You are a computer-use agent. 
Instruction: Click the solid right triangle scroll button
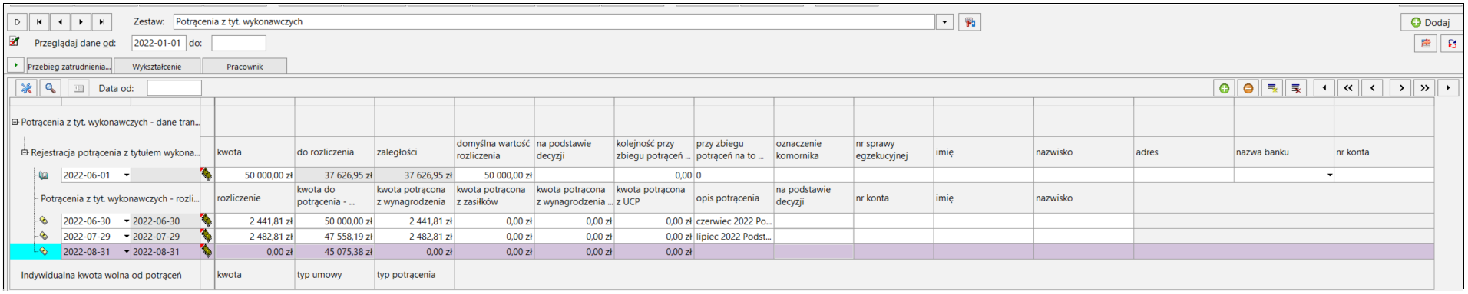click(x=1449, y=88)
